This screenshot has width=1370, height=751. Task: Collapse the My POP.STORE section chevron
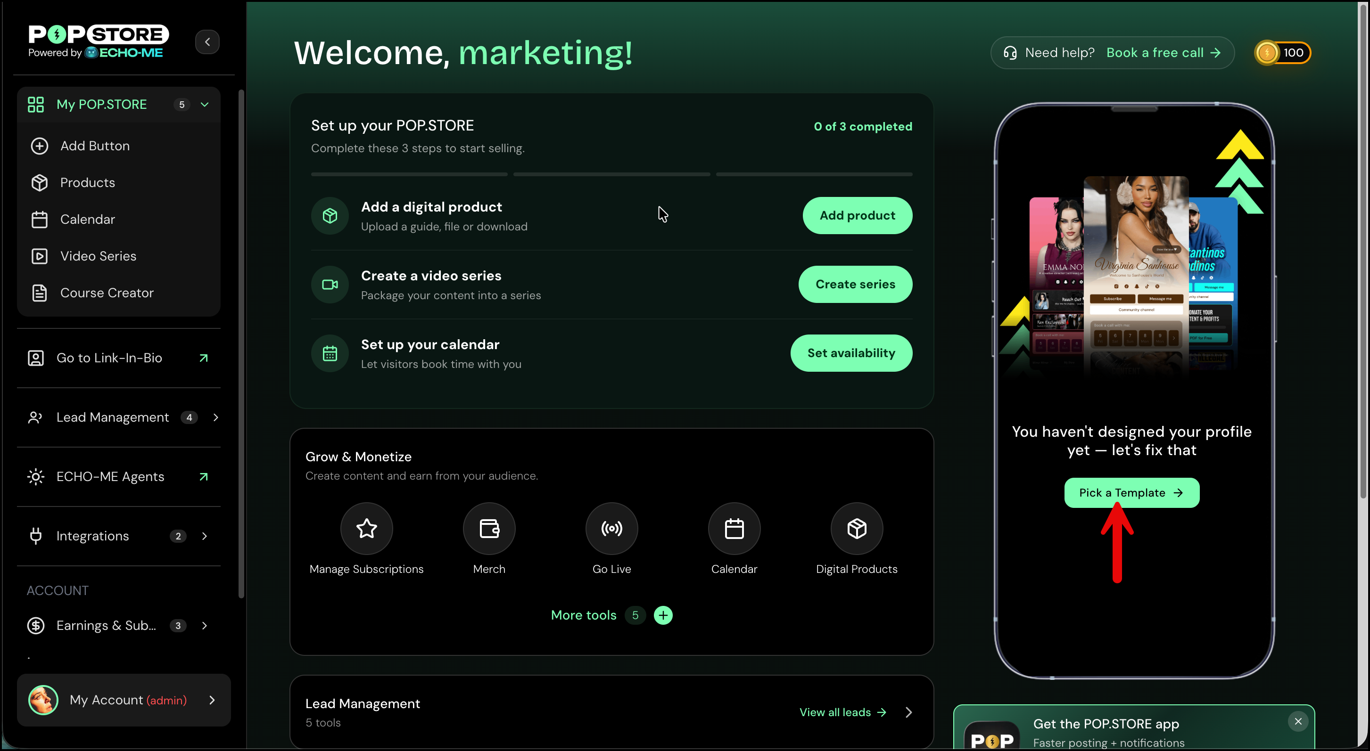[x=205, y=105]
